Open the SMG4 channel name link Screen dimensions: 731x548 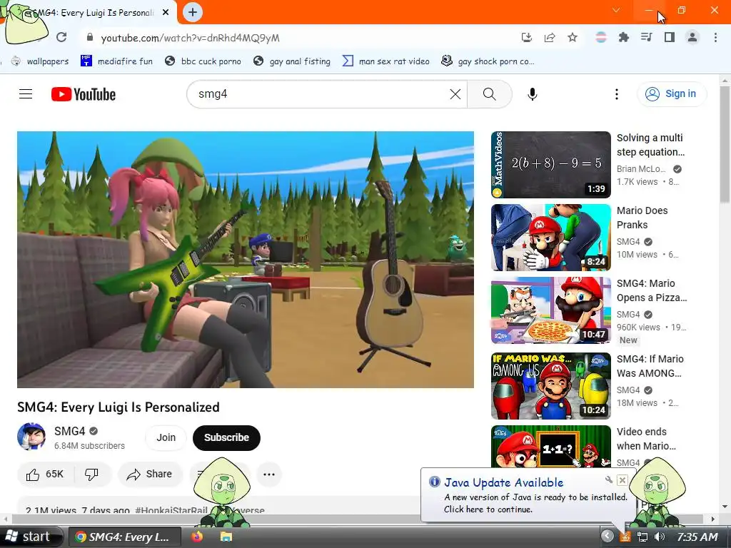pos(69,431)
